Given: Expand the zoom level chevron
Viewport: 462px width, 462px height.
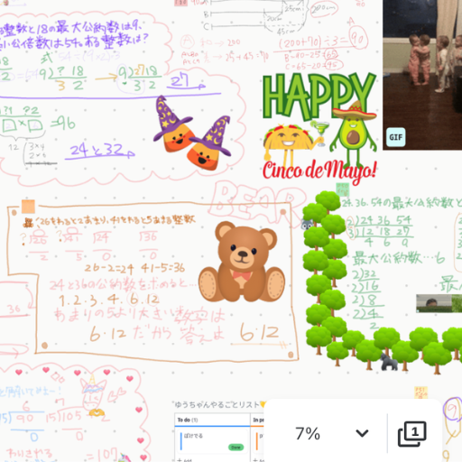Looking at the screenshot, I should click(x=362, y=433).
